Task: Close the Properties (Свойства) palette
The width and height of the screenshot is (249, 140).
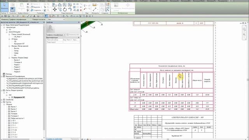Action: 79,22
